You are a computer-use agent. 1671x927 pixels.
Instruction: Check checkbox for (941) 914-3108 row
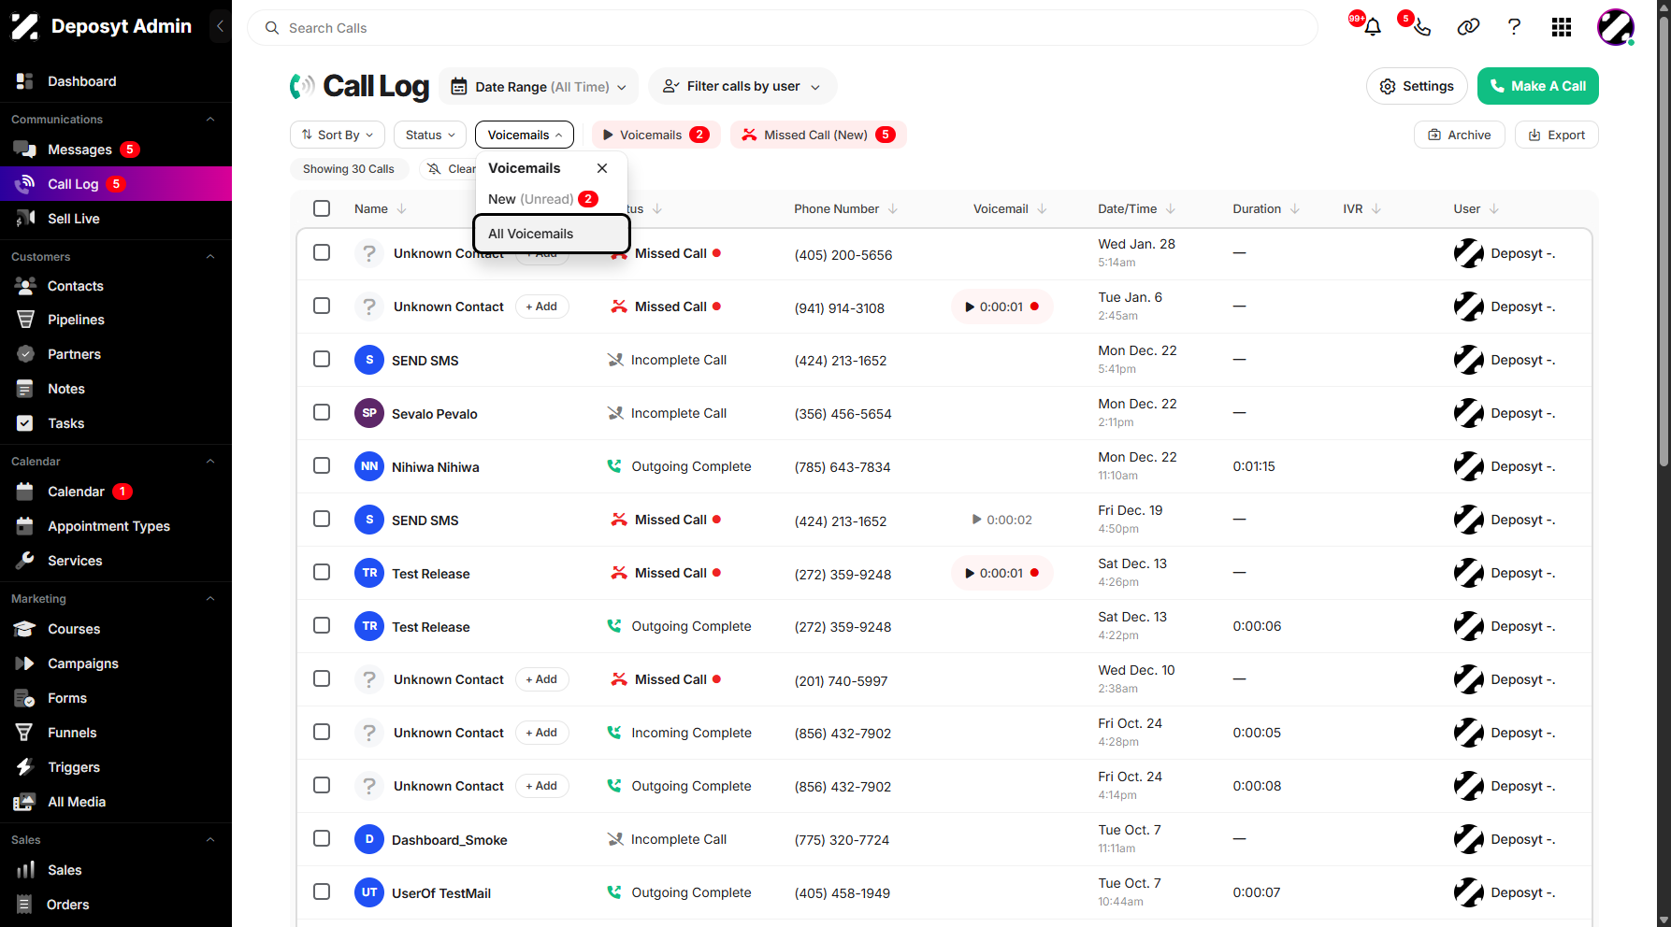pos(322,306)
